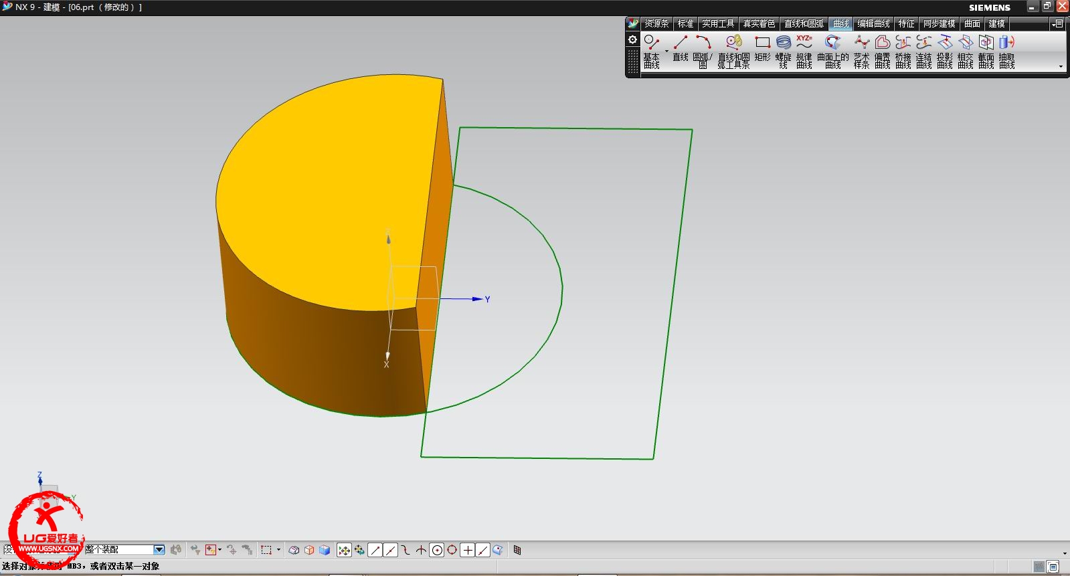Open the 同步建模 tab

939,23
